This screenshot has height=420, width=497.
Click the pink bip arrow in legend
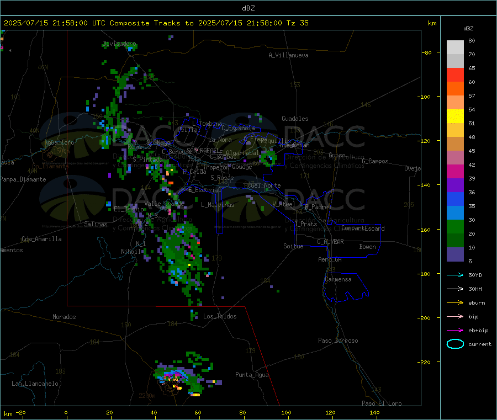coord(455,316)
